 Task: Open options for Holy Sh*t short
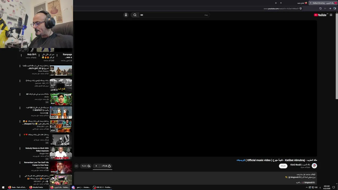pyautogui.click(x=21, y=55)
